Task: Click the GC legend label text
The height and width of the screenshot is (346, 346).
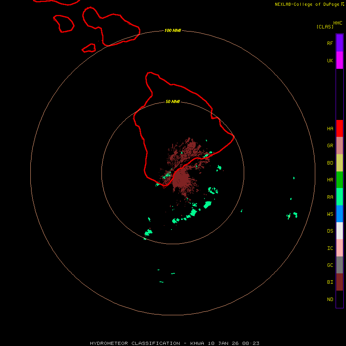Action: coord(330,265)
